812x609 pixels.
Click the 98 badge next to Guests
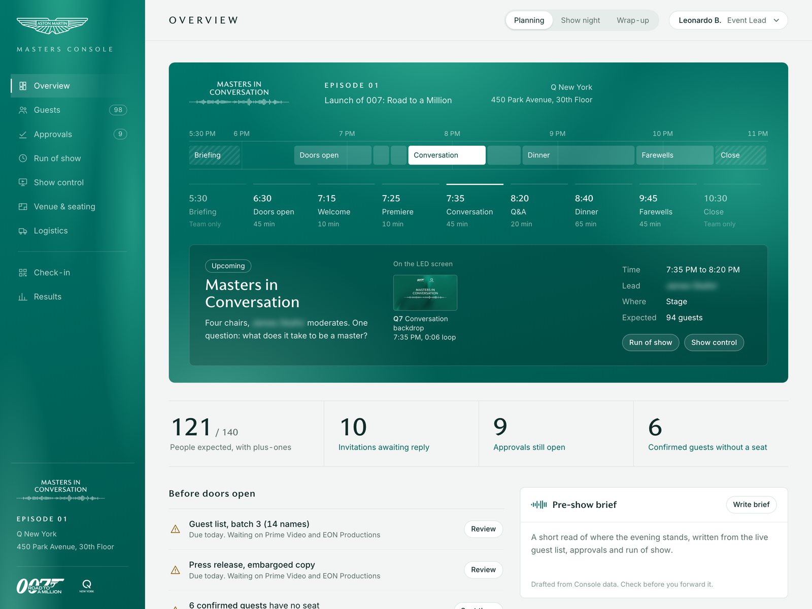pos(118,110)
